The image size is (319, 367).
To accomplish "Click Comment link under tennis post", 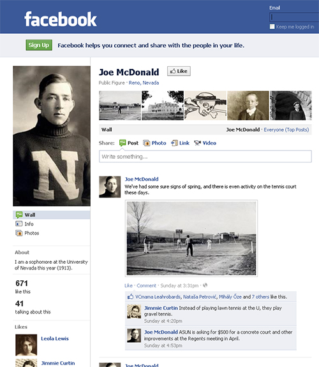I will 146,285.
